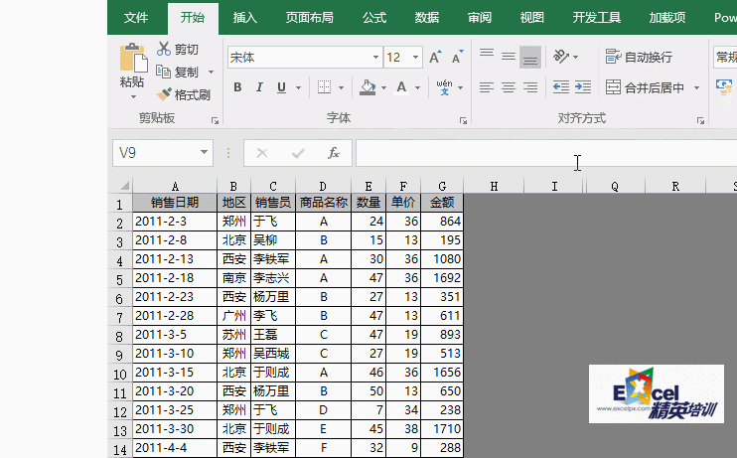Open the borders dropdown arrow
This screenshot has height=458, width=737.
[x=341, y=87]
